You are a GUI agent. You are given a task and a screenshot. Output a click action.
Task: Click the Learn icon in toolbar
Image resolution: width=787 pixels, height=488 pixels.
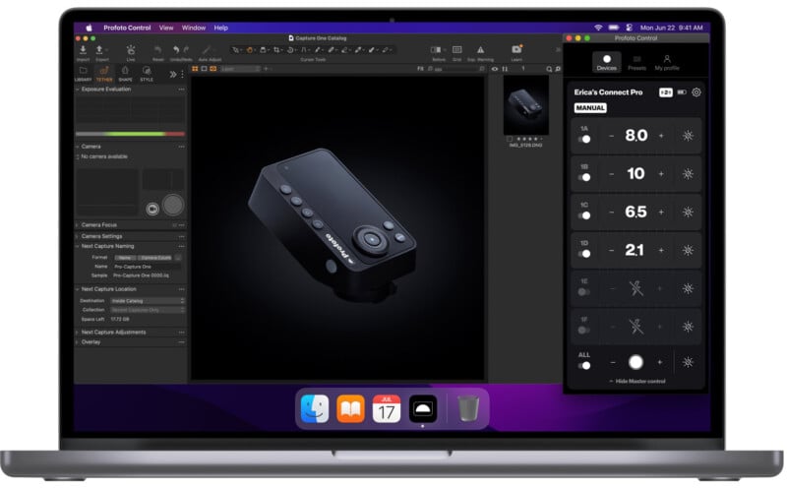point(516,49)
